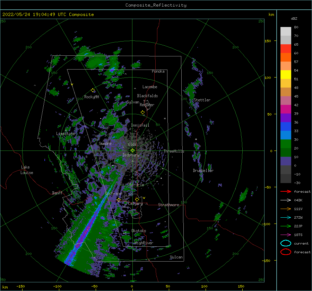Viewport: 312px width, 291px height.
Task: Pick the orange 57-60 dBZ color swatch
Action: (x=286, y=57)
